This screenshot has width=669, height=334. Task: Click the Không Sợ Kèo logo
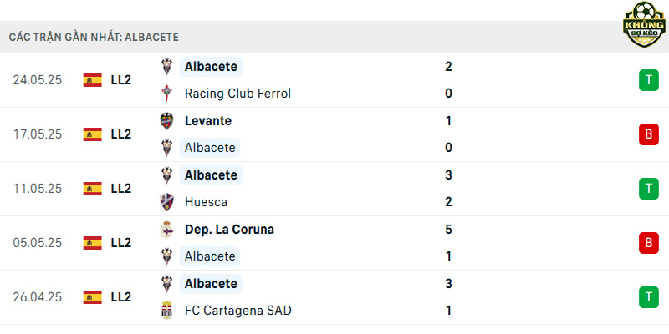tap(644, 24)
